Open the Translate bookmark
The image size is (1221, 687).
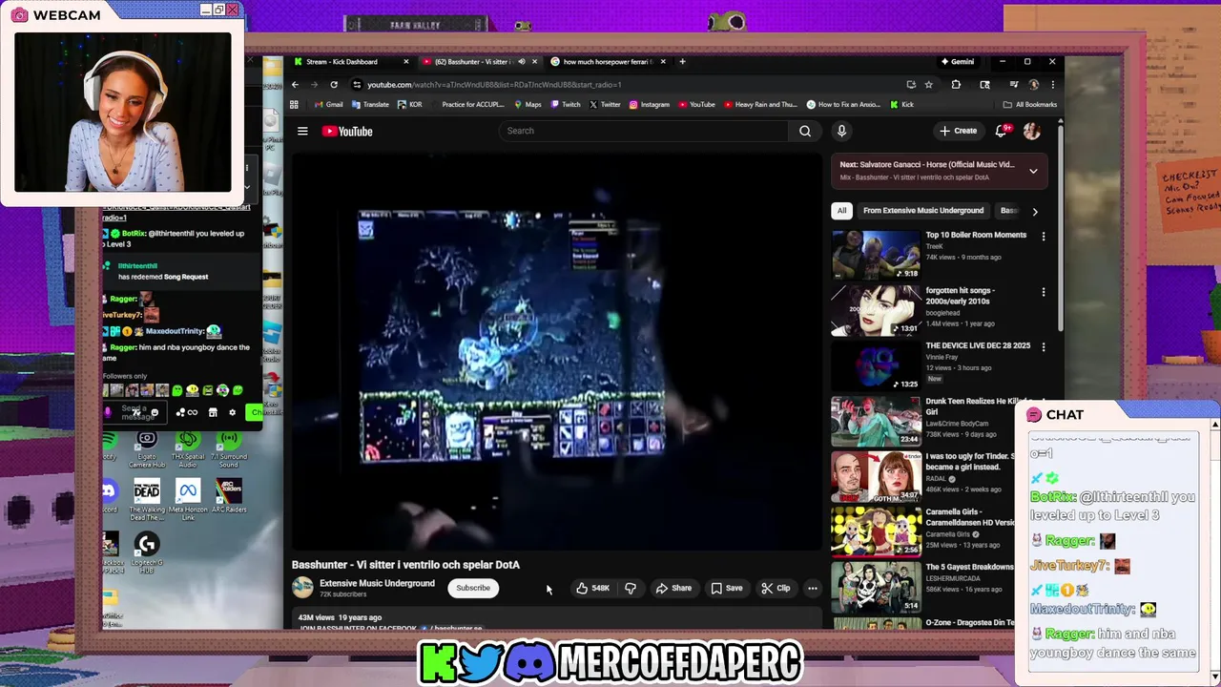pos(369,104)
